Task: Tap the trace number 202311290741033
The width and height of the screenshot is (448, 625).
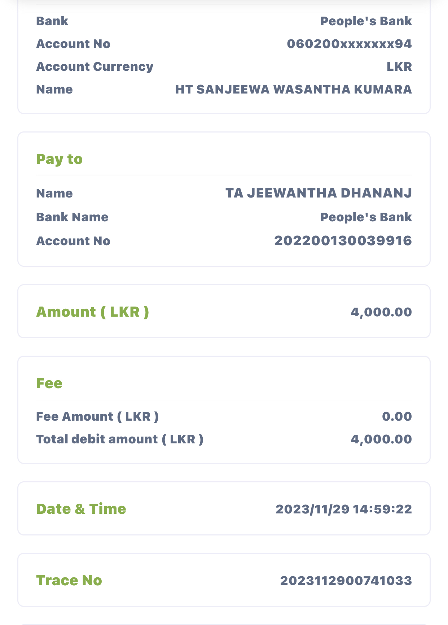Action: (346, 581)
